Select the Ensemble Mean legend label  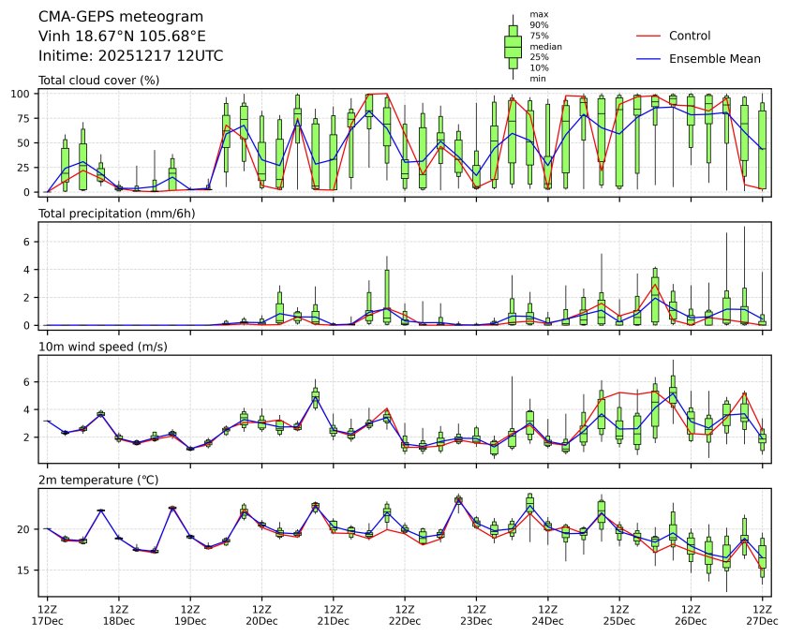pyautogui.click(x=714, y=59)
